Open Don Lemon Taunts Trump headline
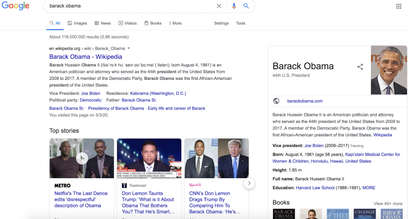The width and height of the screenshot is (408, 219). 148,202
